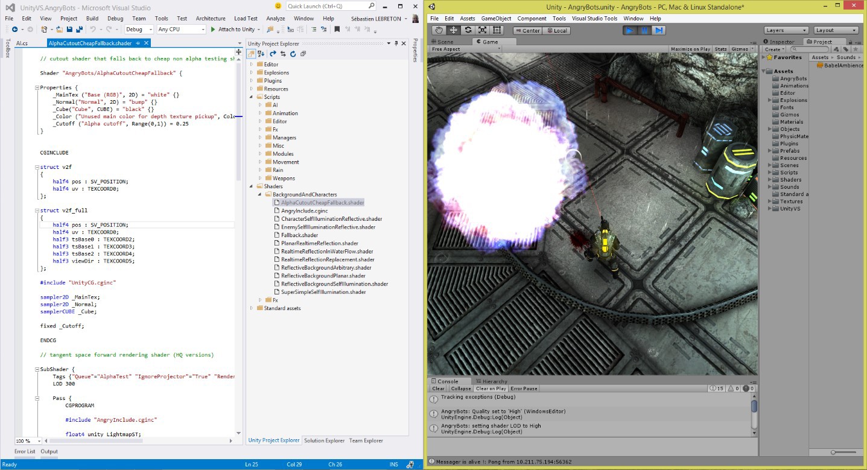Open Unity Layout dropdown

point(836,30)
